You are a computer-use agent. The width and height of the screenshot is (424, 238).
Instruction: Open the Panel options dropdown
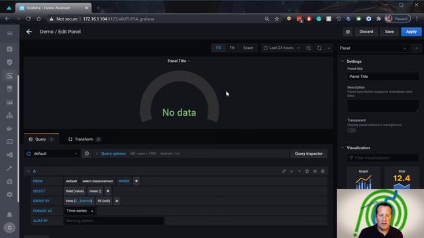pyautogui.click(x=374, y=48)
